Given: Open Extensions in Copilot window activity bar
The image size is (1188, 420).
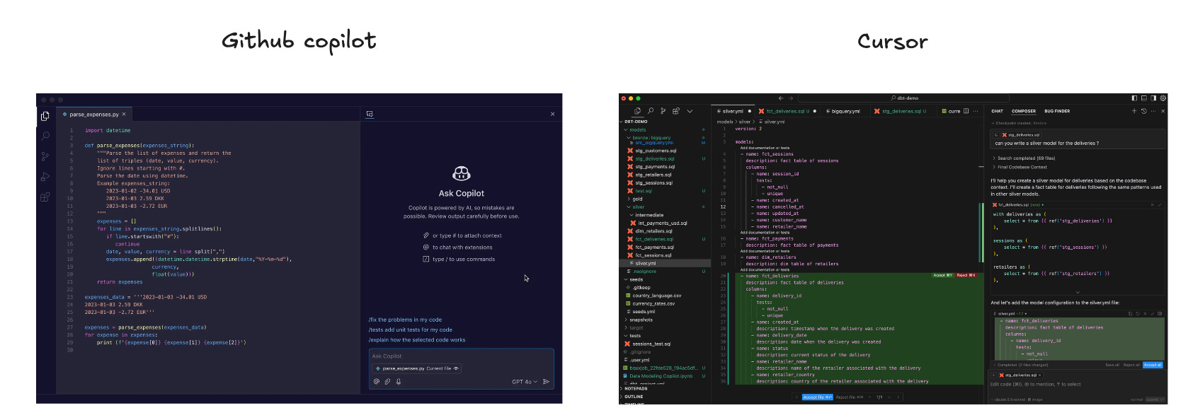Looking at the screenshot, I should click(45, 197).
